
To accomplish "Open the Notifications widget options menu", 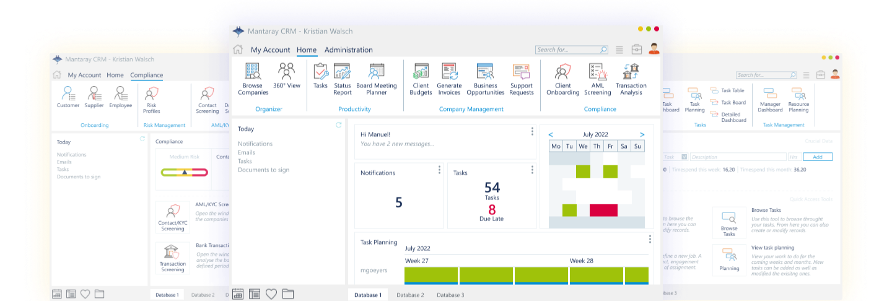I will 440,170.
